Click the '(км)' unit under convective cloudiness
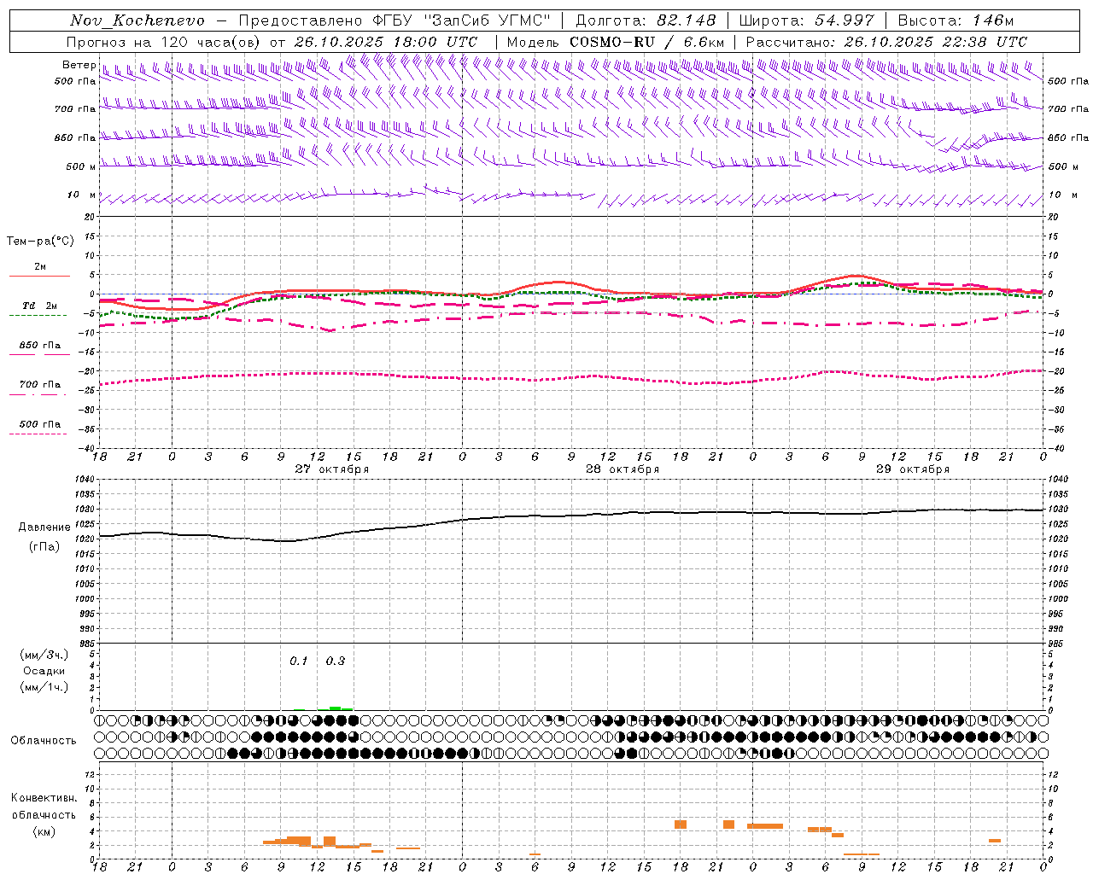 [x=44, y=831]
